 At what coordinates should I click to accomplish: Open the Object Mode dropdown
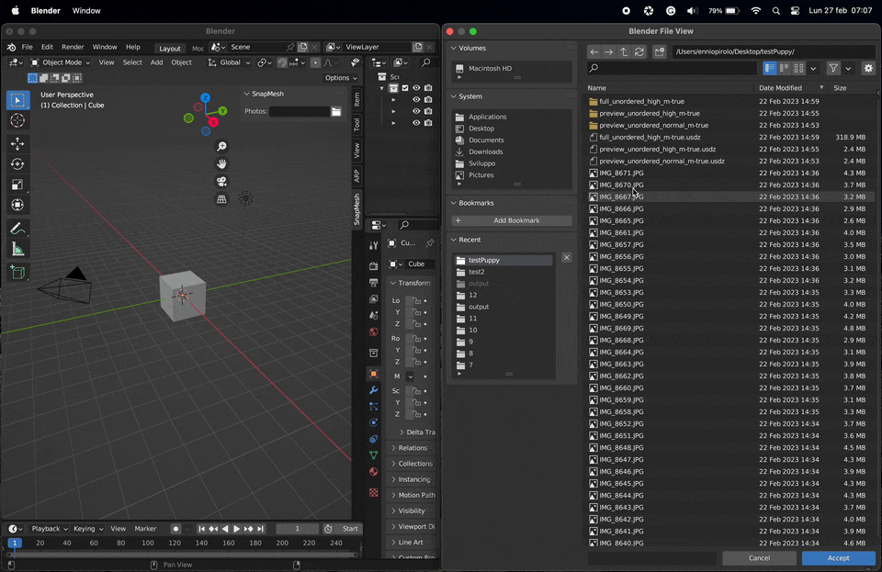pos(61,63)
